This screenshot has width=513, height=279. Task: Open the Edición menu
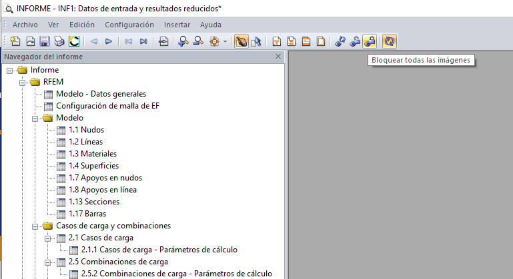(x=82, y=25)
